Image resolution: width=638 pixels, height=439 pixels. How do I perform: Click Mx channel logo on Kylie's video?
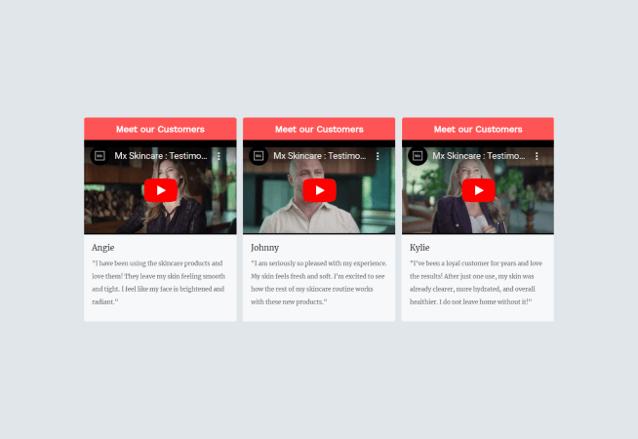coord(418,155)
